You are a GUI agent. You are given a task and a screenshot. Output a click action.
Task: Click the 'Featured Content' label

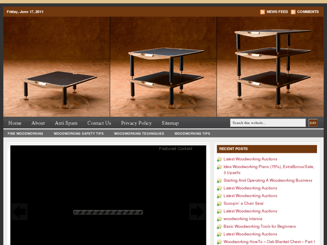click(175, 149)
